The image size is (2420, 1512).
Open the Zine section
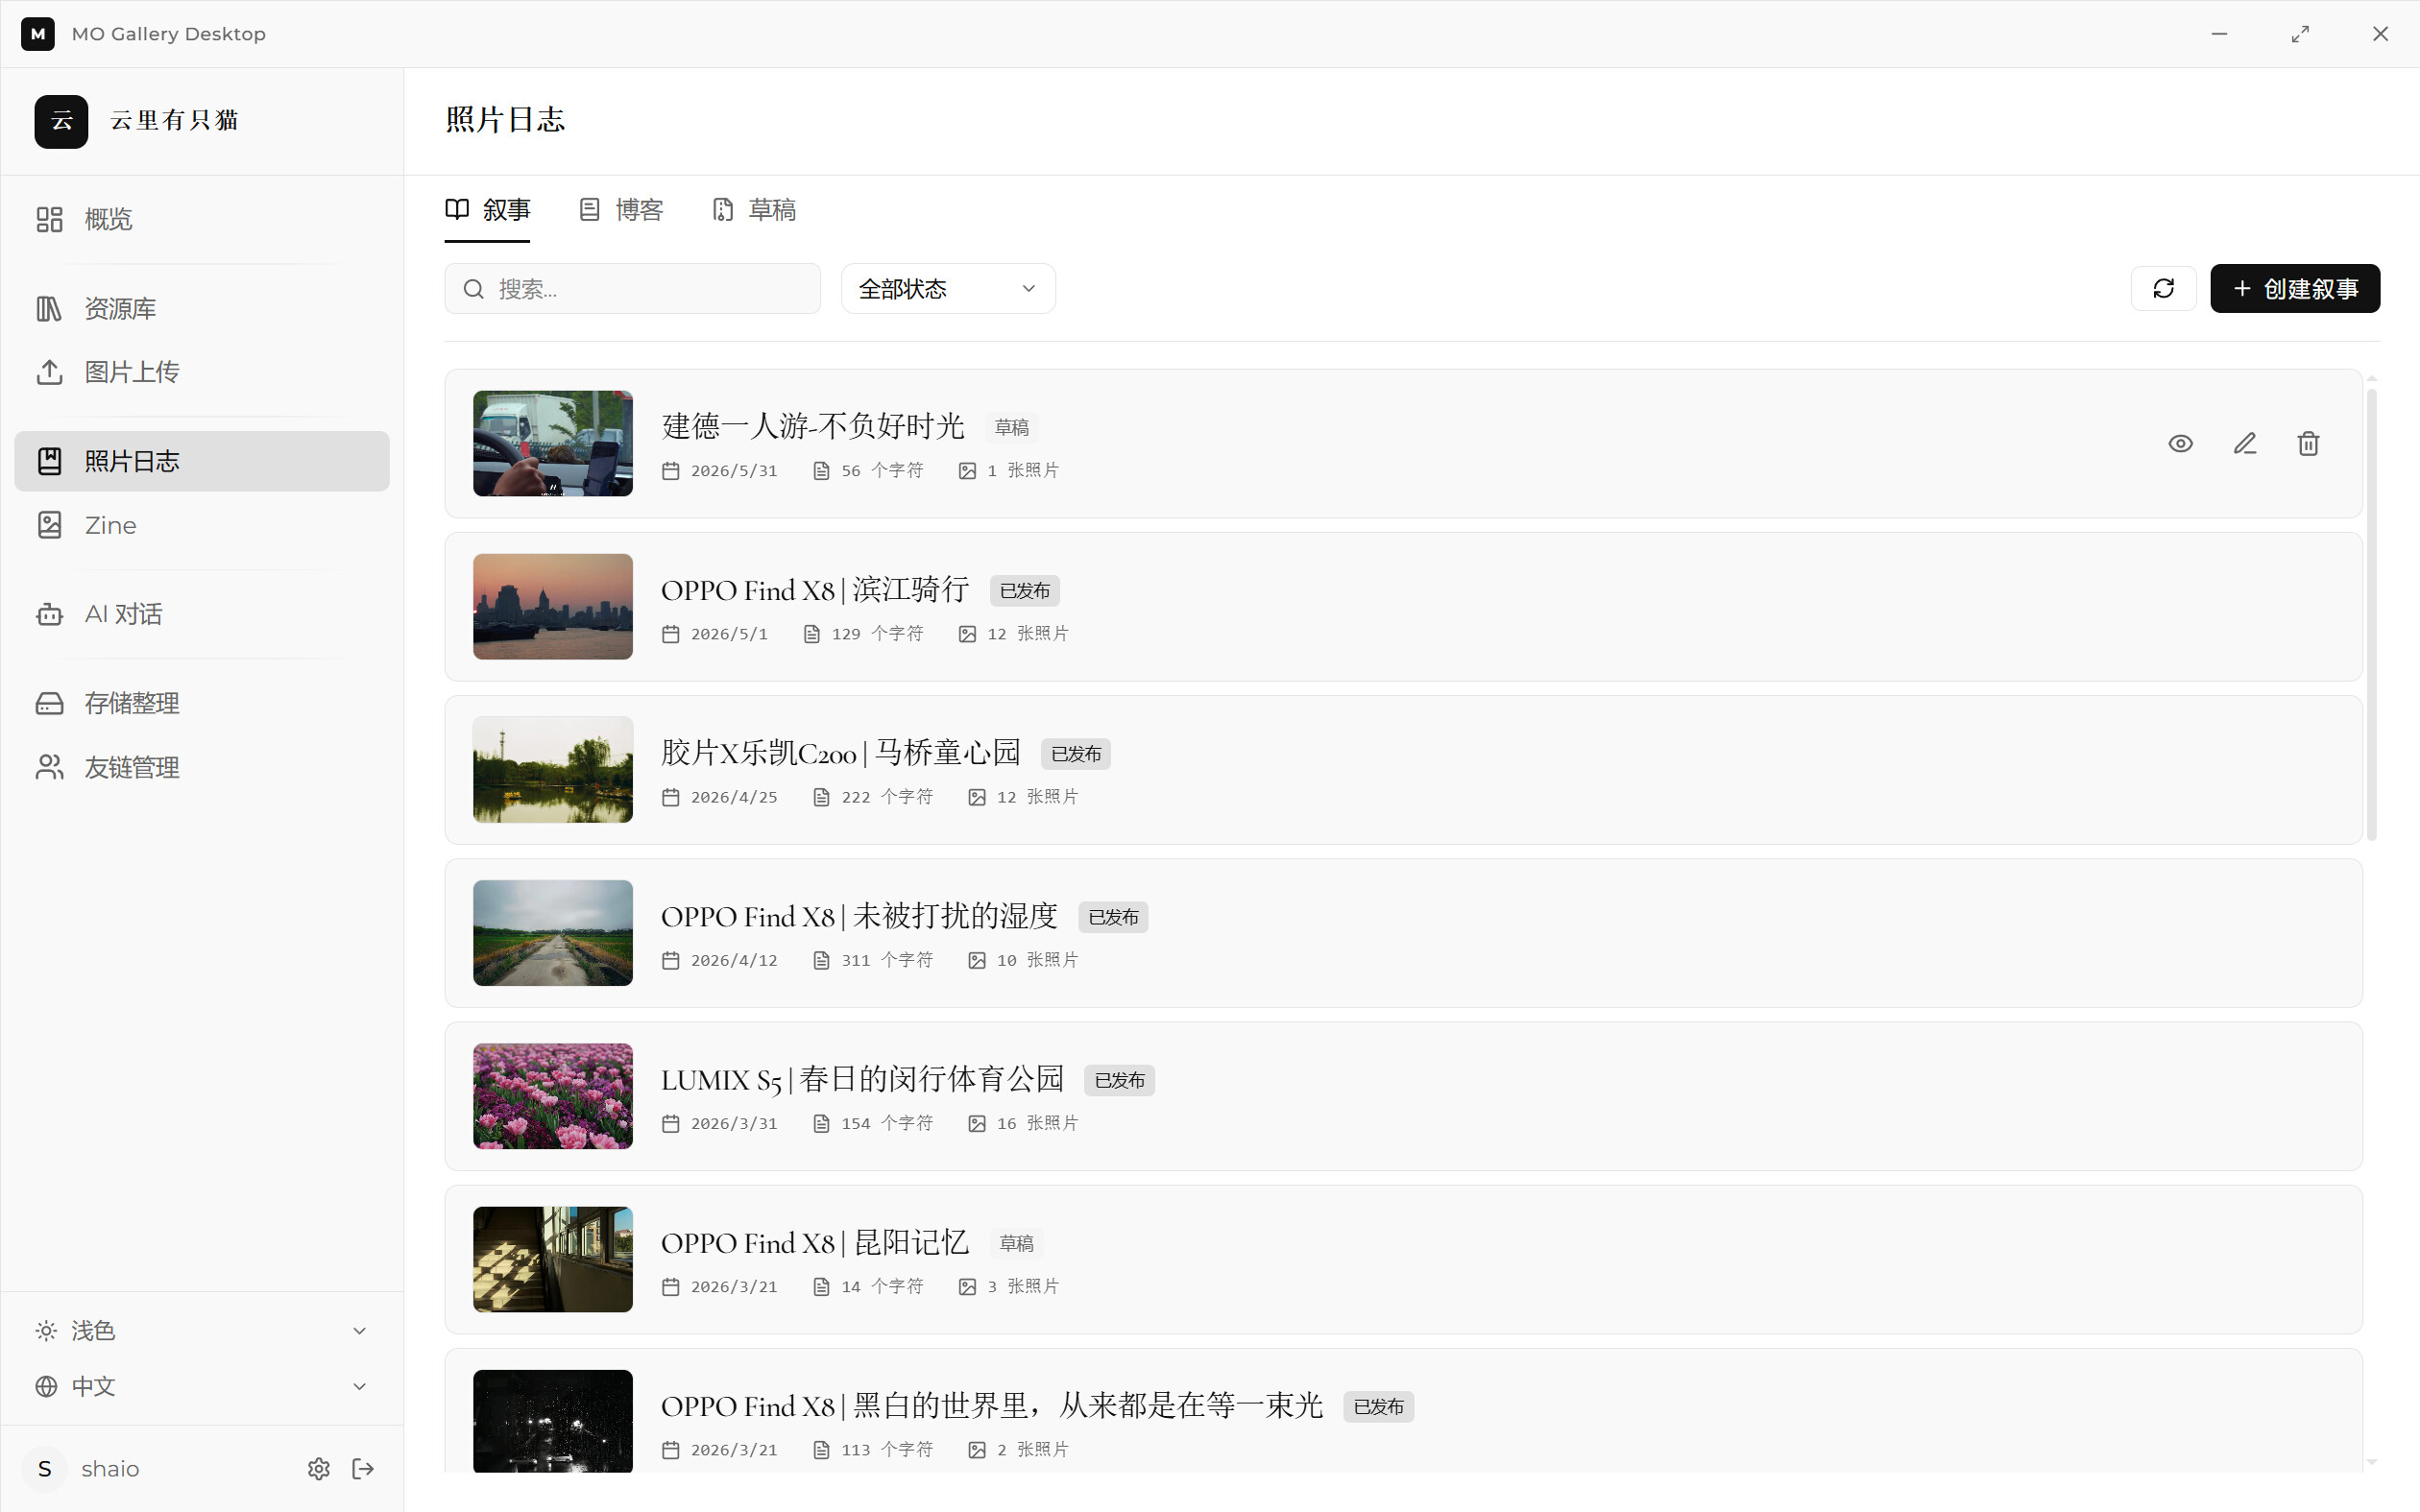(x=202, y=525)
